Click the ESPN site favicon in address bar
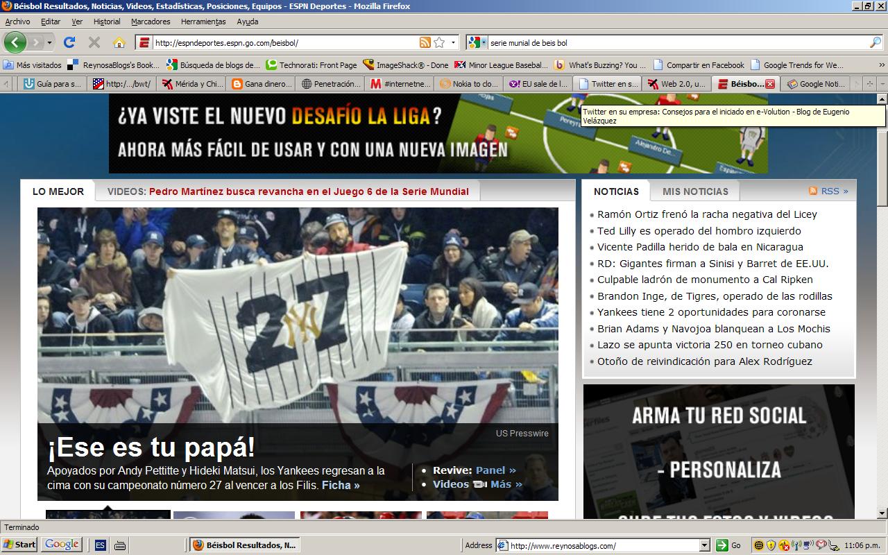Viewport: 888px width, 555px height. [x=144, y=42]
